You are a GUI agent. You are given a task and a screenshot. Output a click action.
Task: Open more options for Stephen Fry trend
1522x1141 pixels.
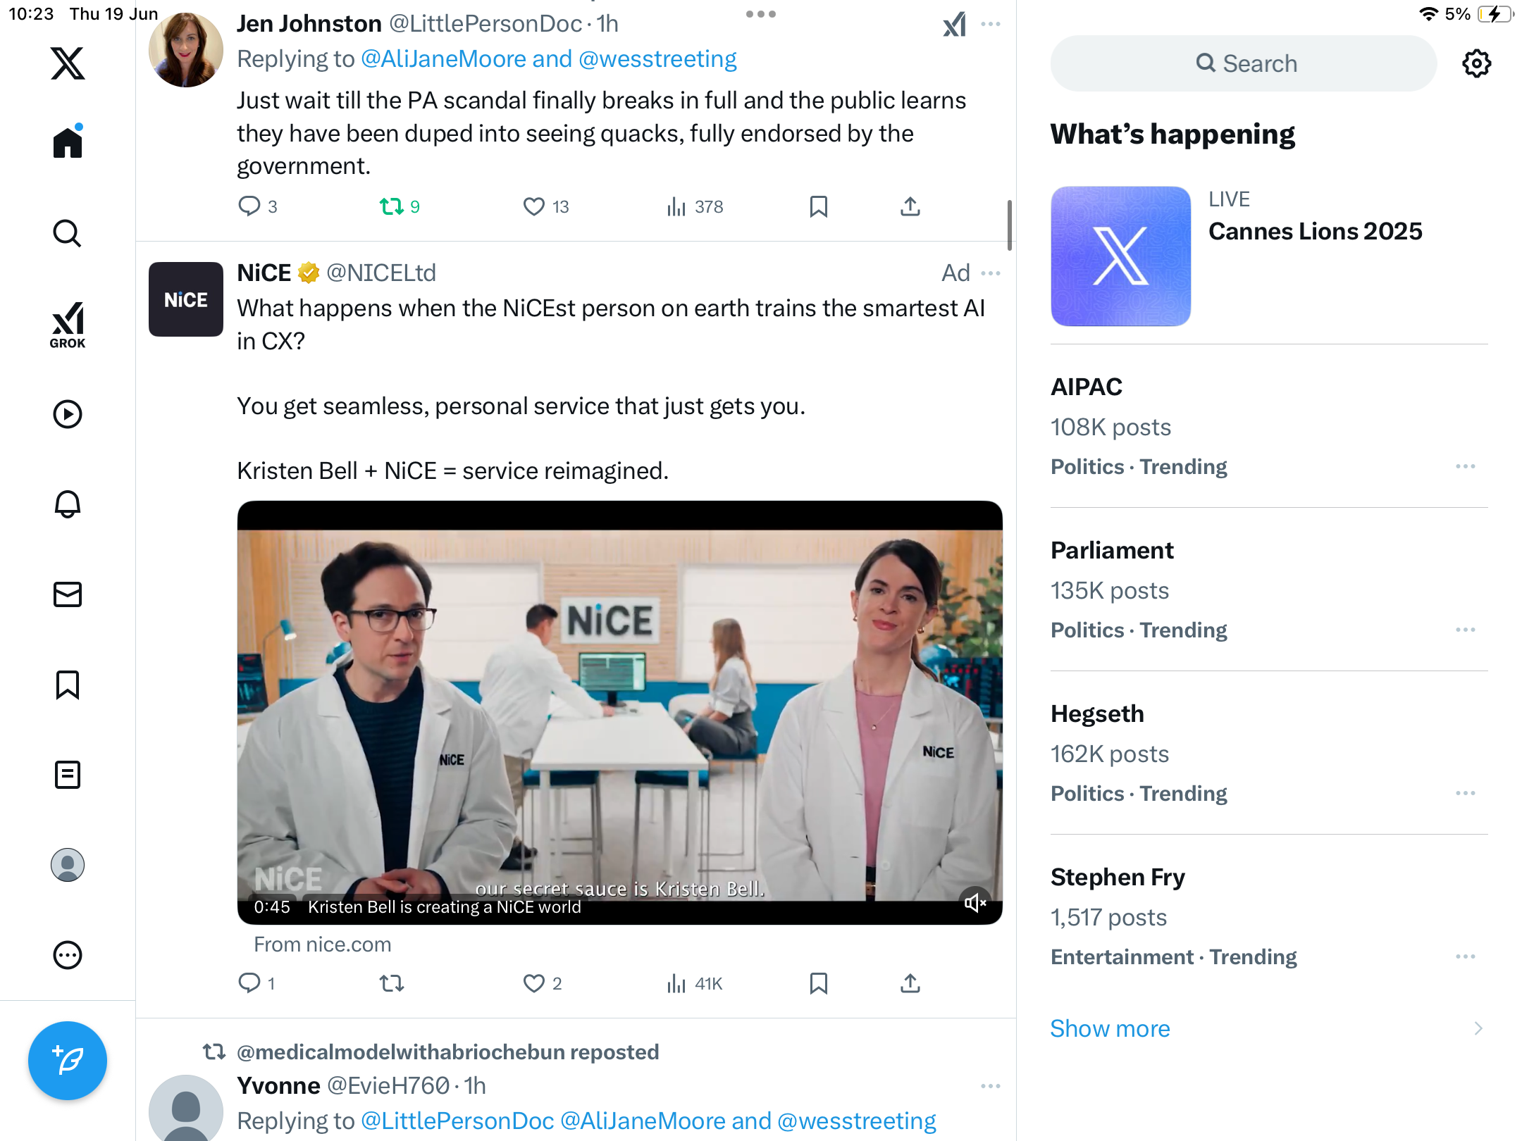coord(1465,956)
